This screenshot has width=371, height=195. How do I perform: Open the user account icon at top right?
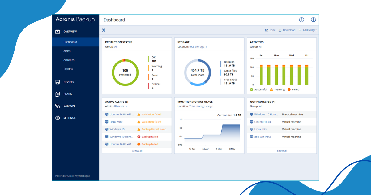point(313,19)
